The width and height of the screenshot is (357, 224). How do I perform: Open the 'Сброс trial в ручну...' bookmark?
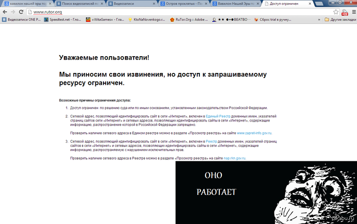(273, 19)
